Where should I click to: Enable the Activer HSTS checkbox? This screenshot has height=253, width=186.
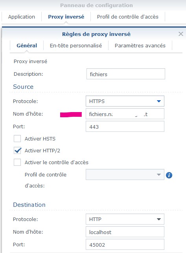[17, 139]
